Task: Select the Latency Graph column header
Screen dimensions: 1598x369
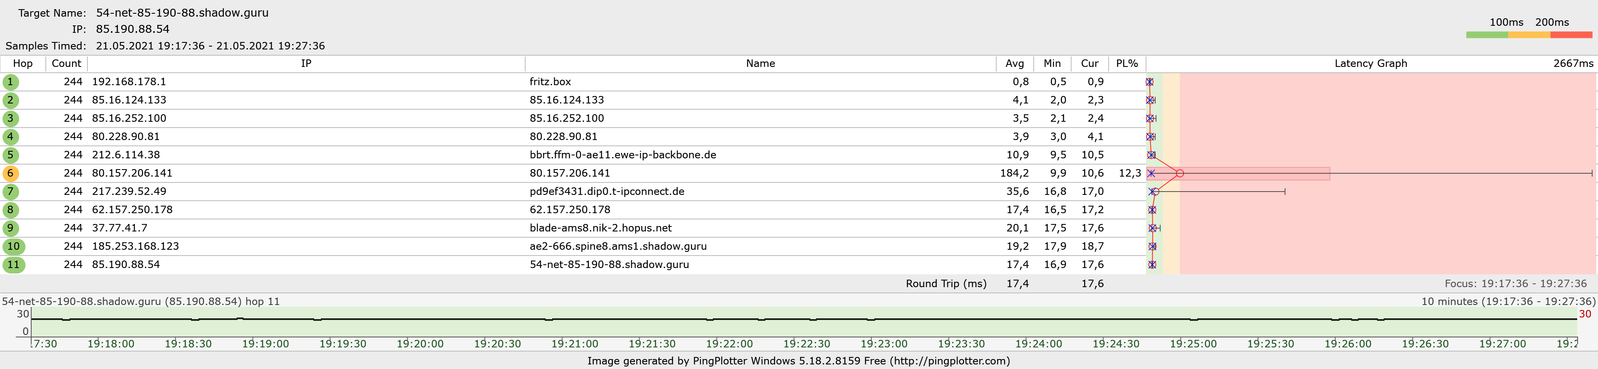Action: point(1370,64)
